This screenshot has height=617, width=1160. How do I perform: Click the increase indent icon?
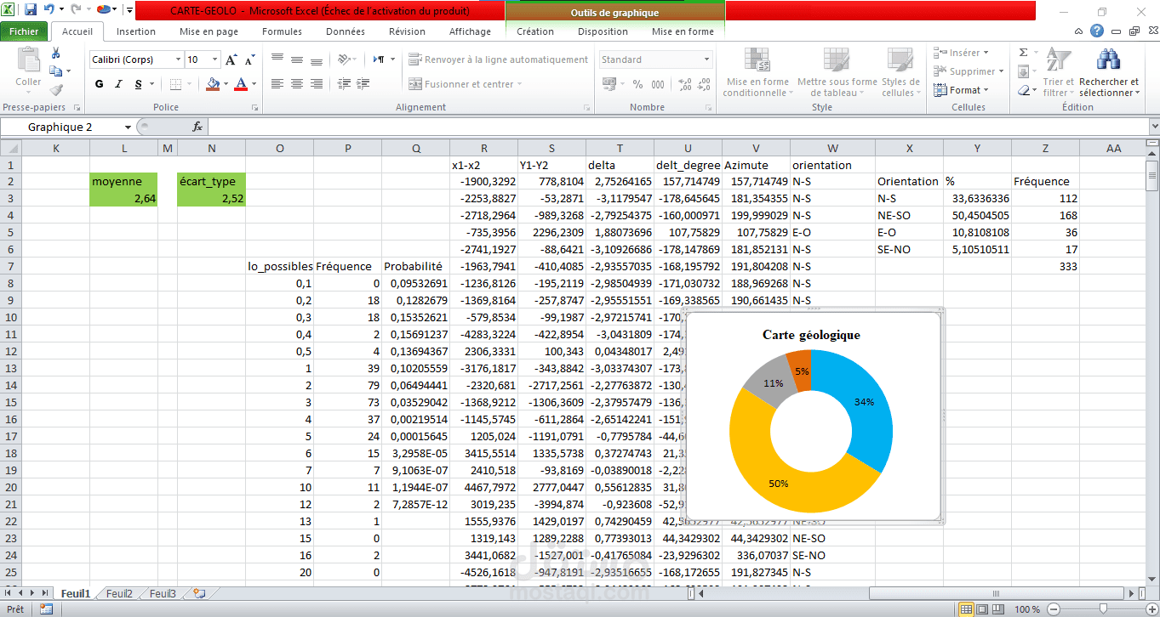tap(362, 84)
